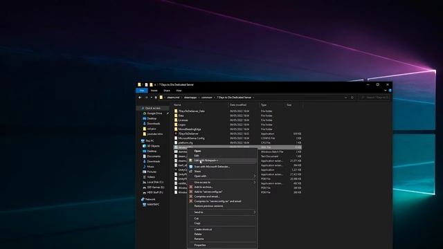Choose Edit in the context menu

[x=223, y=156]
